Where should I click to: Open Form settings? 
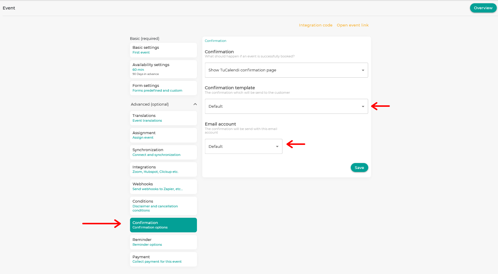click(x=163, y=88)
